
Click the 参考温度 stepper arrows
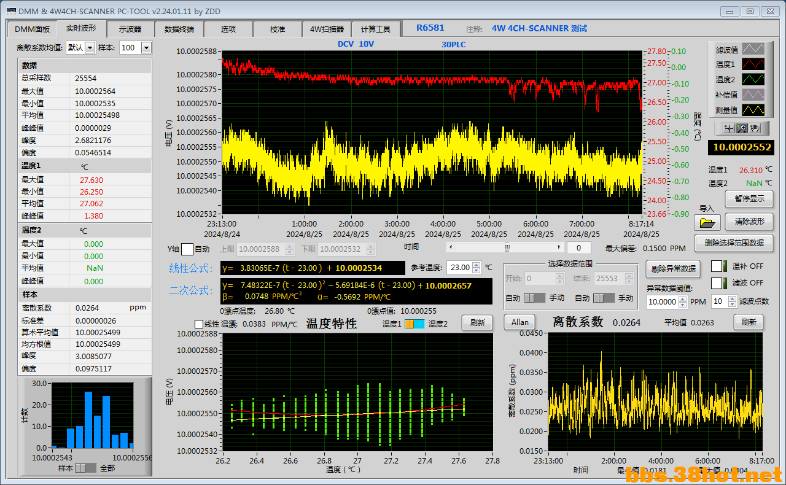tap(477, 267)
